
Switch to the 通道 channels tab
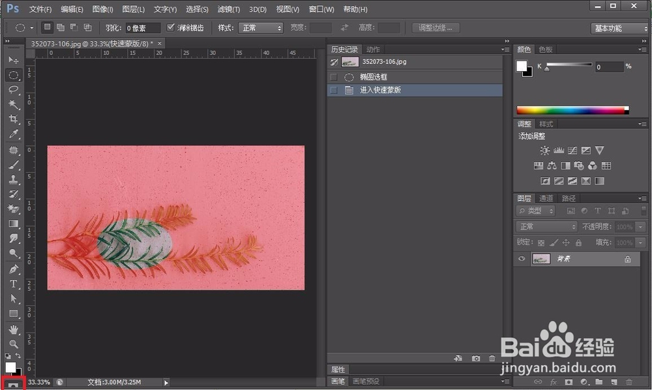pyautogui.click(x=546, y=198)
